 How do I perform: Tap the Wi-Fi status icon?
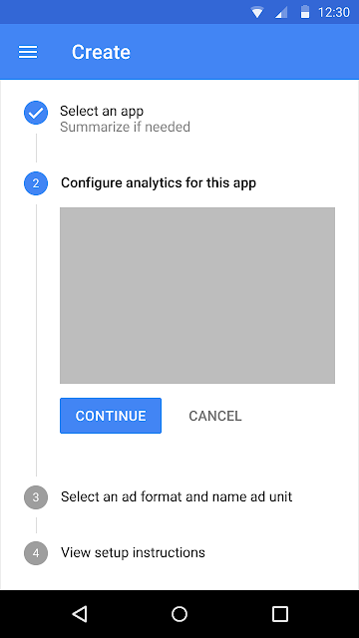[x=257, y=12]
